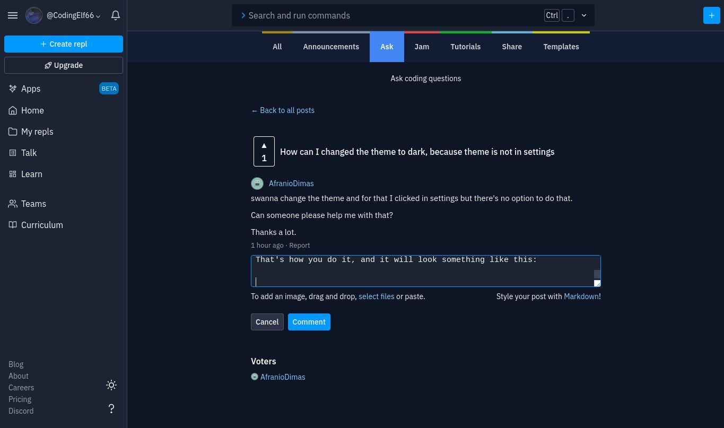Click the Talk sidebar icon

13,153
